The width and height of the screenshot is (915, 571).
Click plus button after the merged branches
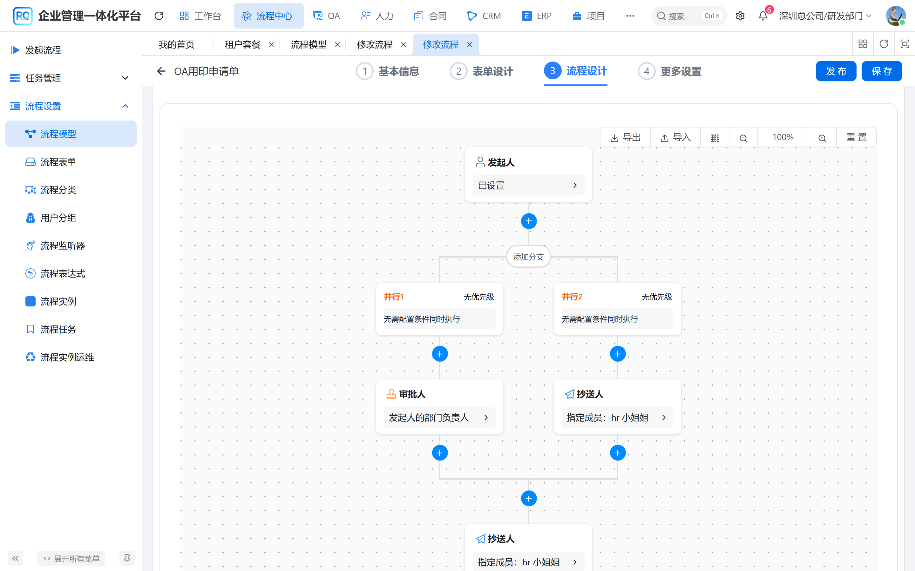[529, 498]
